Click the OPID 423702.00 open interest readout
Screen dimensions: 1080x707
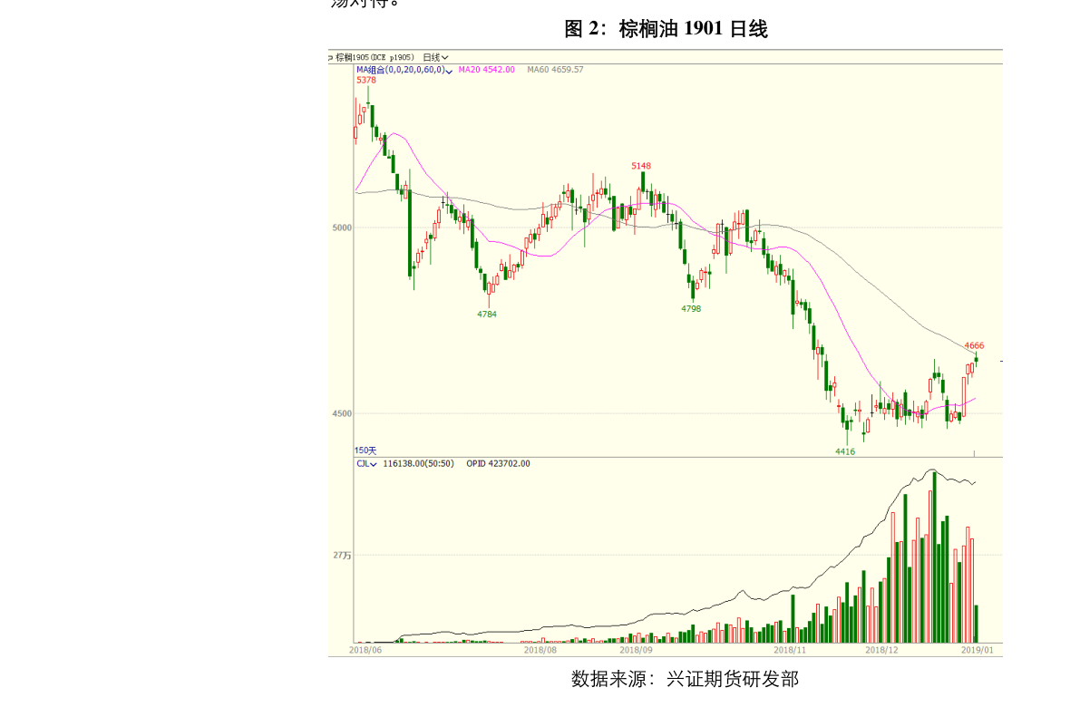[x=498, y=464]
